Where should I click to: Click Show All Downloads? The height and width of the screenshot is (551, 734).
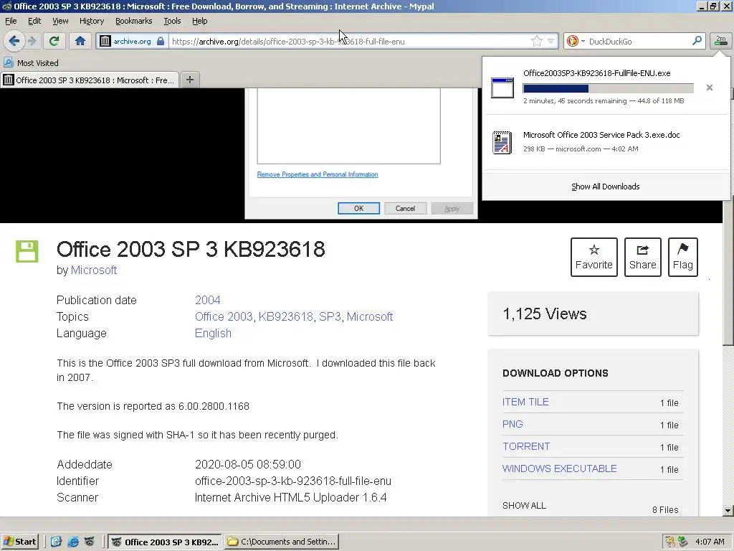tap(605, 187)
